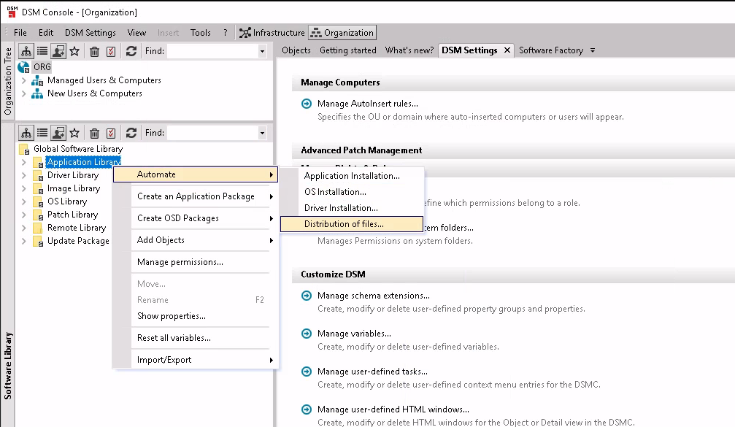Expand the Driver Library folder
The image size is (735, 427).
[x=23, y=175]
